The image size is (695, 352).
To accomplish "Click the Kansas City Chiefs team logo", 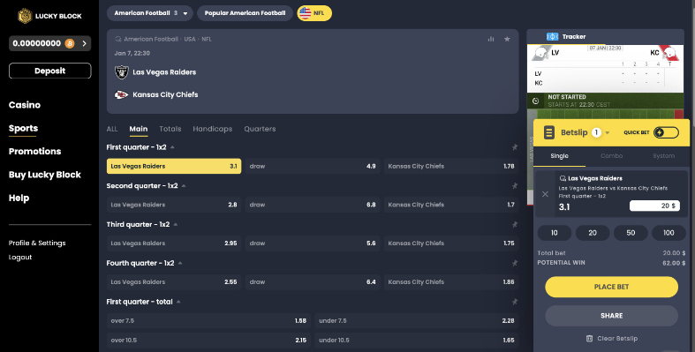I will coord(122,94).
